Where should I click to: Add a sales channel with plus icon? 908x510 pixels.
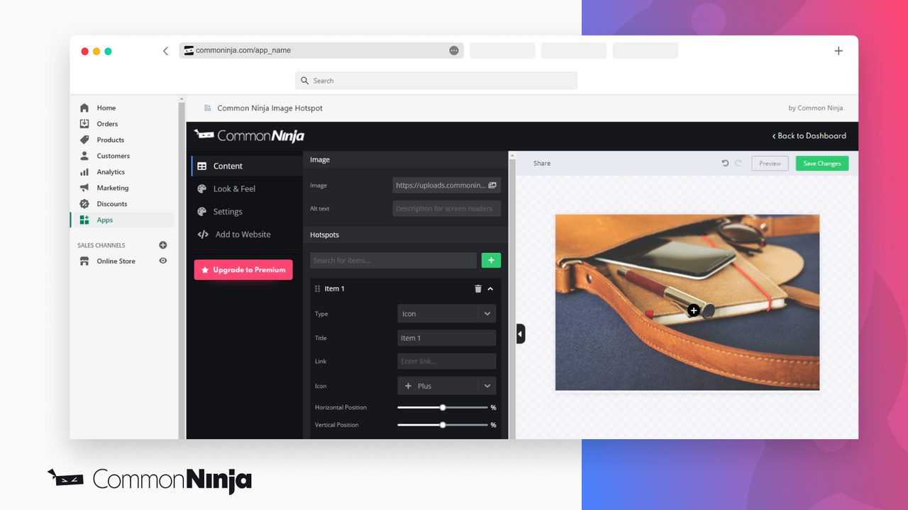(x=163, y=245)
